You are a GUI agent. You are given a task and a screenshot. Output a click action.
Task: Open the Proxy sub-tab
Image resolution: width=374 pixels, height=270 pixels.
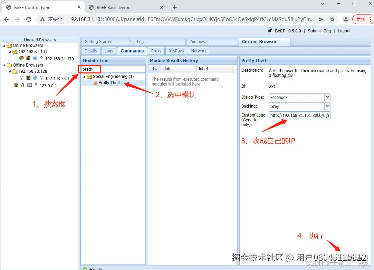coord(156,51)
